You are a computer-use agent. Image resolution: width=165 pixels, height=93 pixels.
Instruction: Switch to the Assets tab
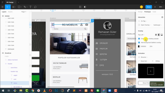coord(10,12)
